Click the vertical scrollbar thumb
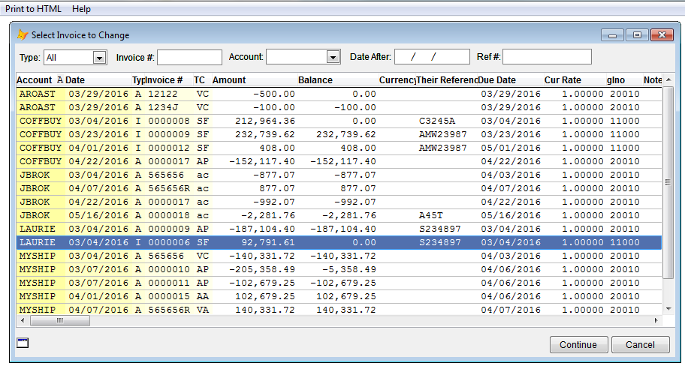This screenshot has width=685, height=366. coord(668,182)
